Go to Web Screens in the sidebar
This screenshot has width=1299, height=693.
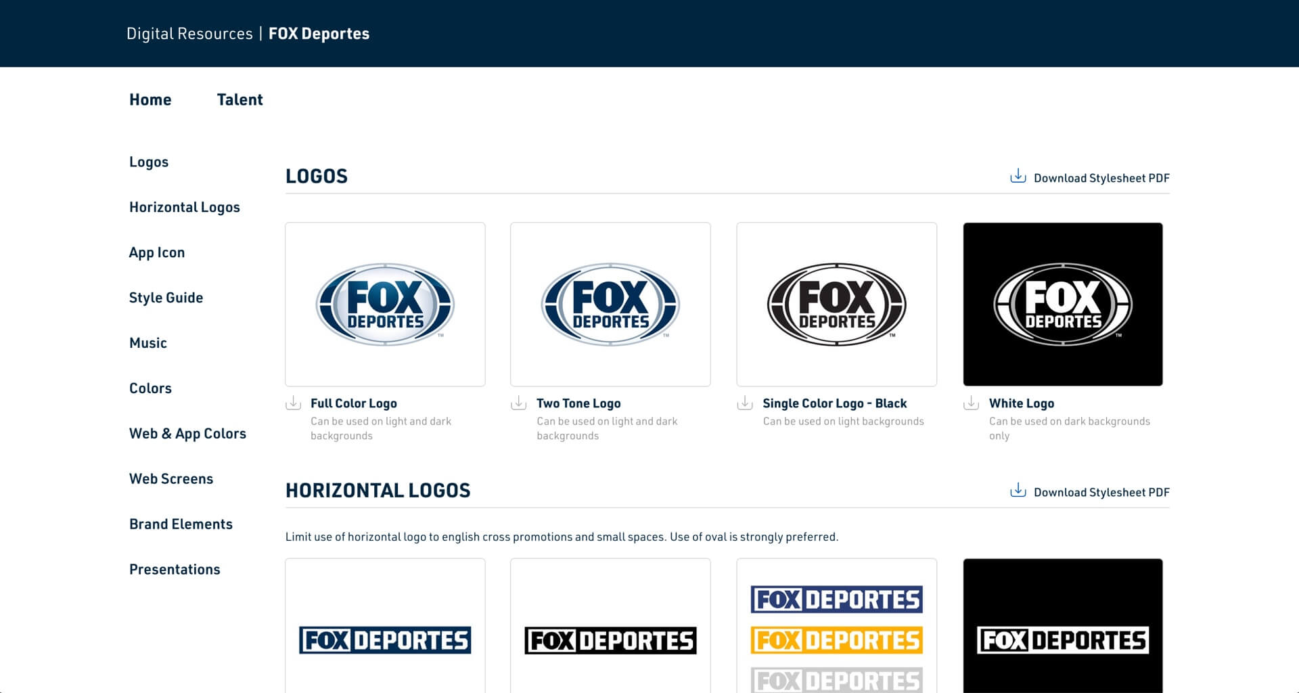tap(171, 479)
